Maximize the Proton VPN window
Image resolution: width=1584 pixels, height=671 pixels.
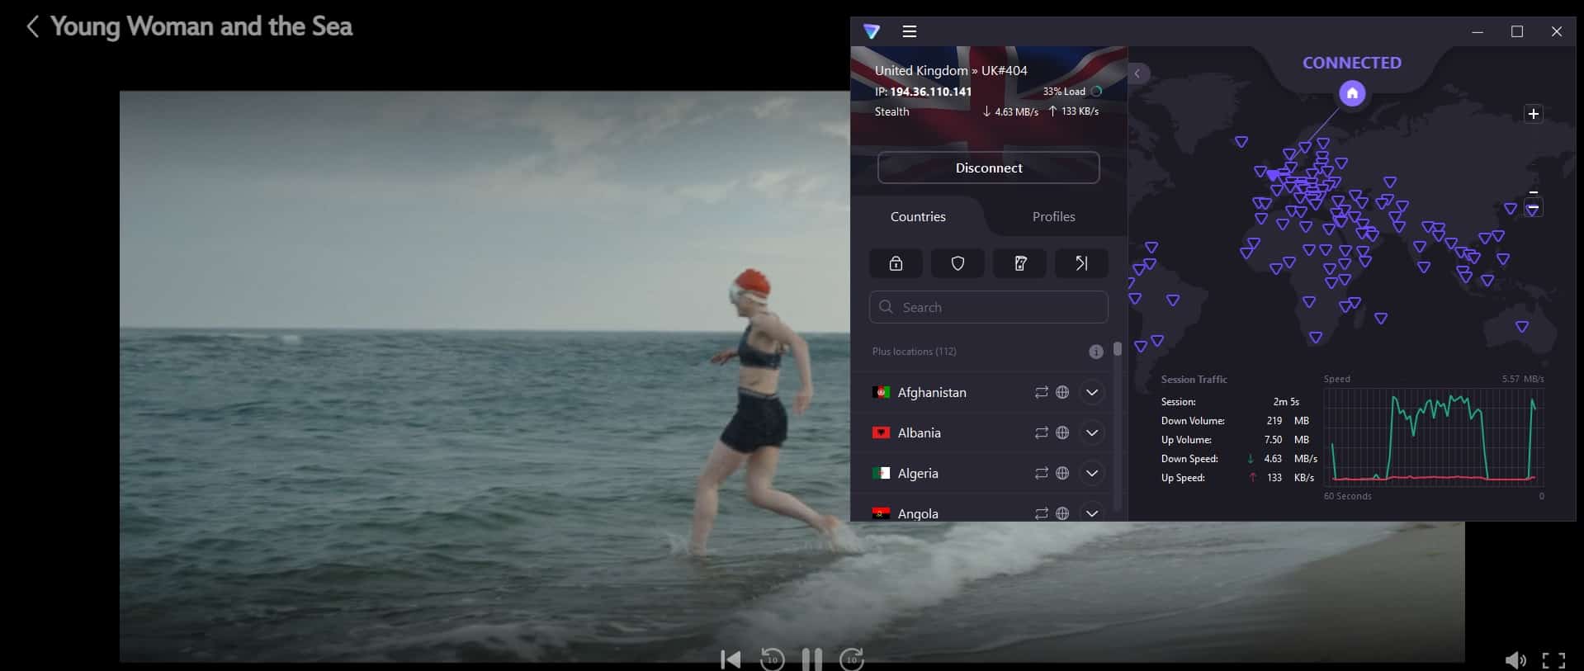coord(1517,31)
